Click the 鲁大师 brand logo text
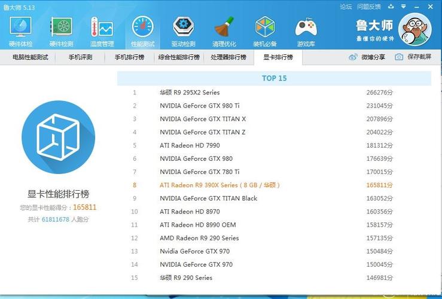This screenshot has width=442, height=299. [374, 25]
